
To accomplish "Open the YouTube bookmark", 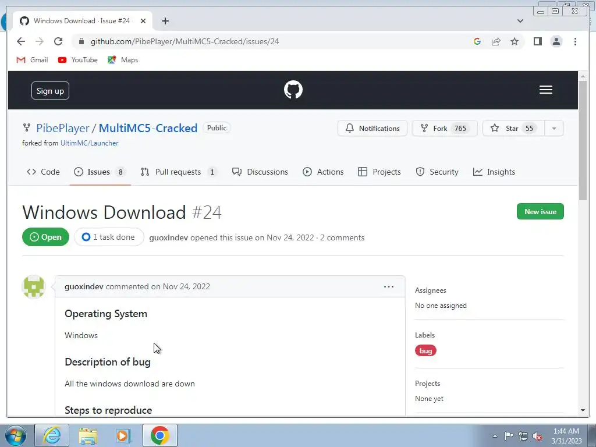I will 78,60.
